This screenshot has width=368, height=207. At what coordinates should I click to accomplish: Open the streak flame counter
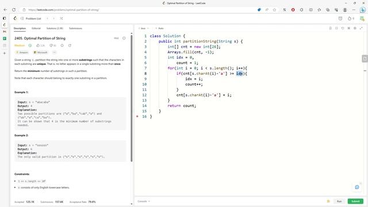351,18
